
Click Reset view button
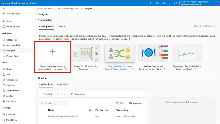(78, 94)
